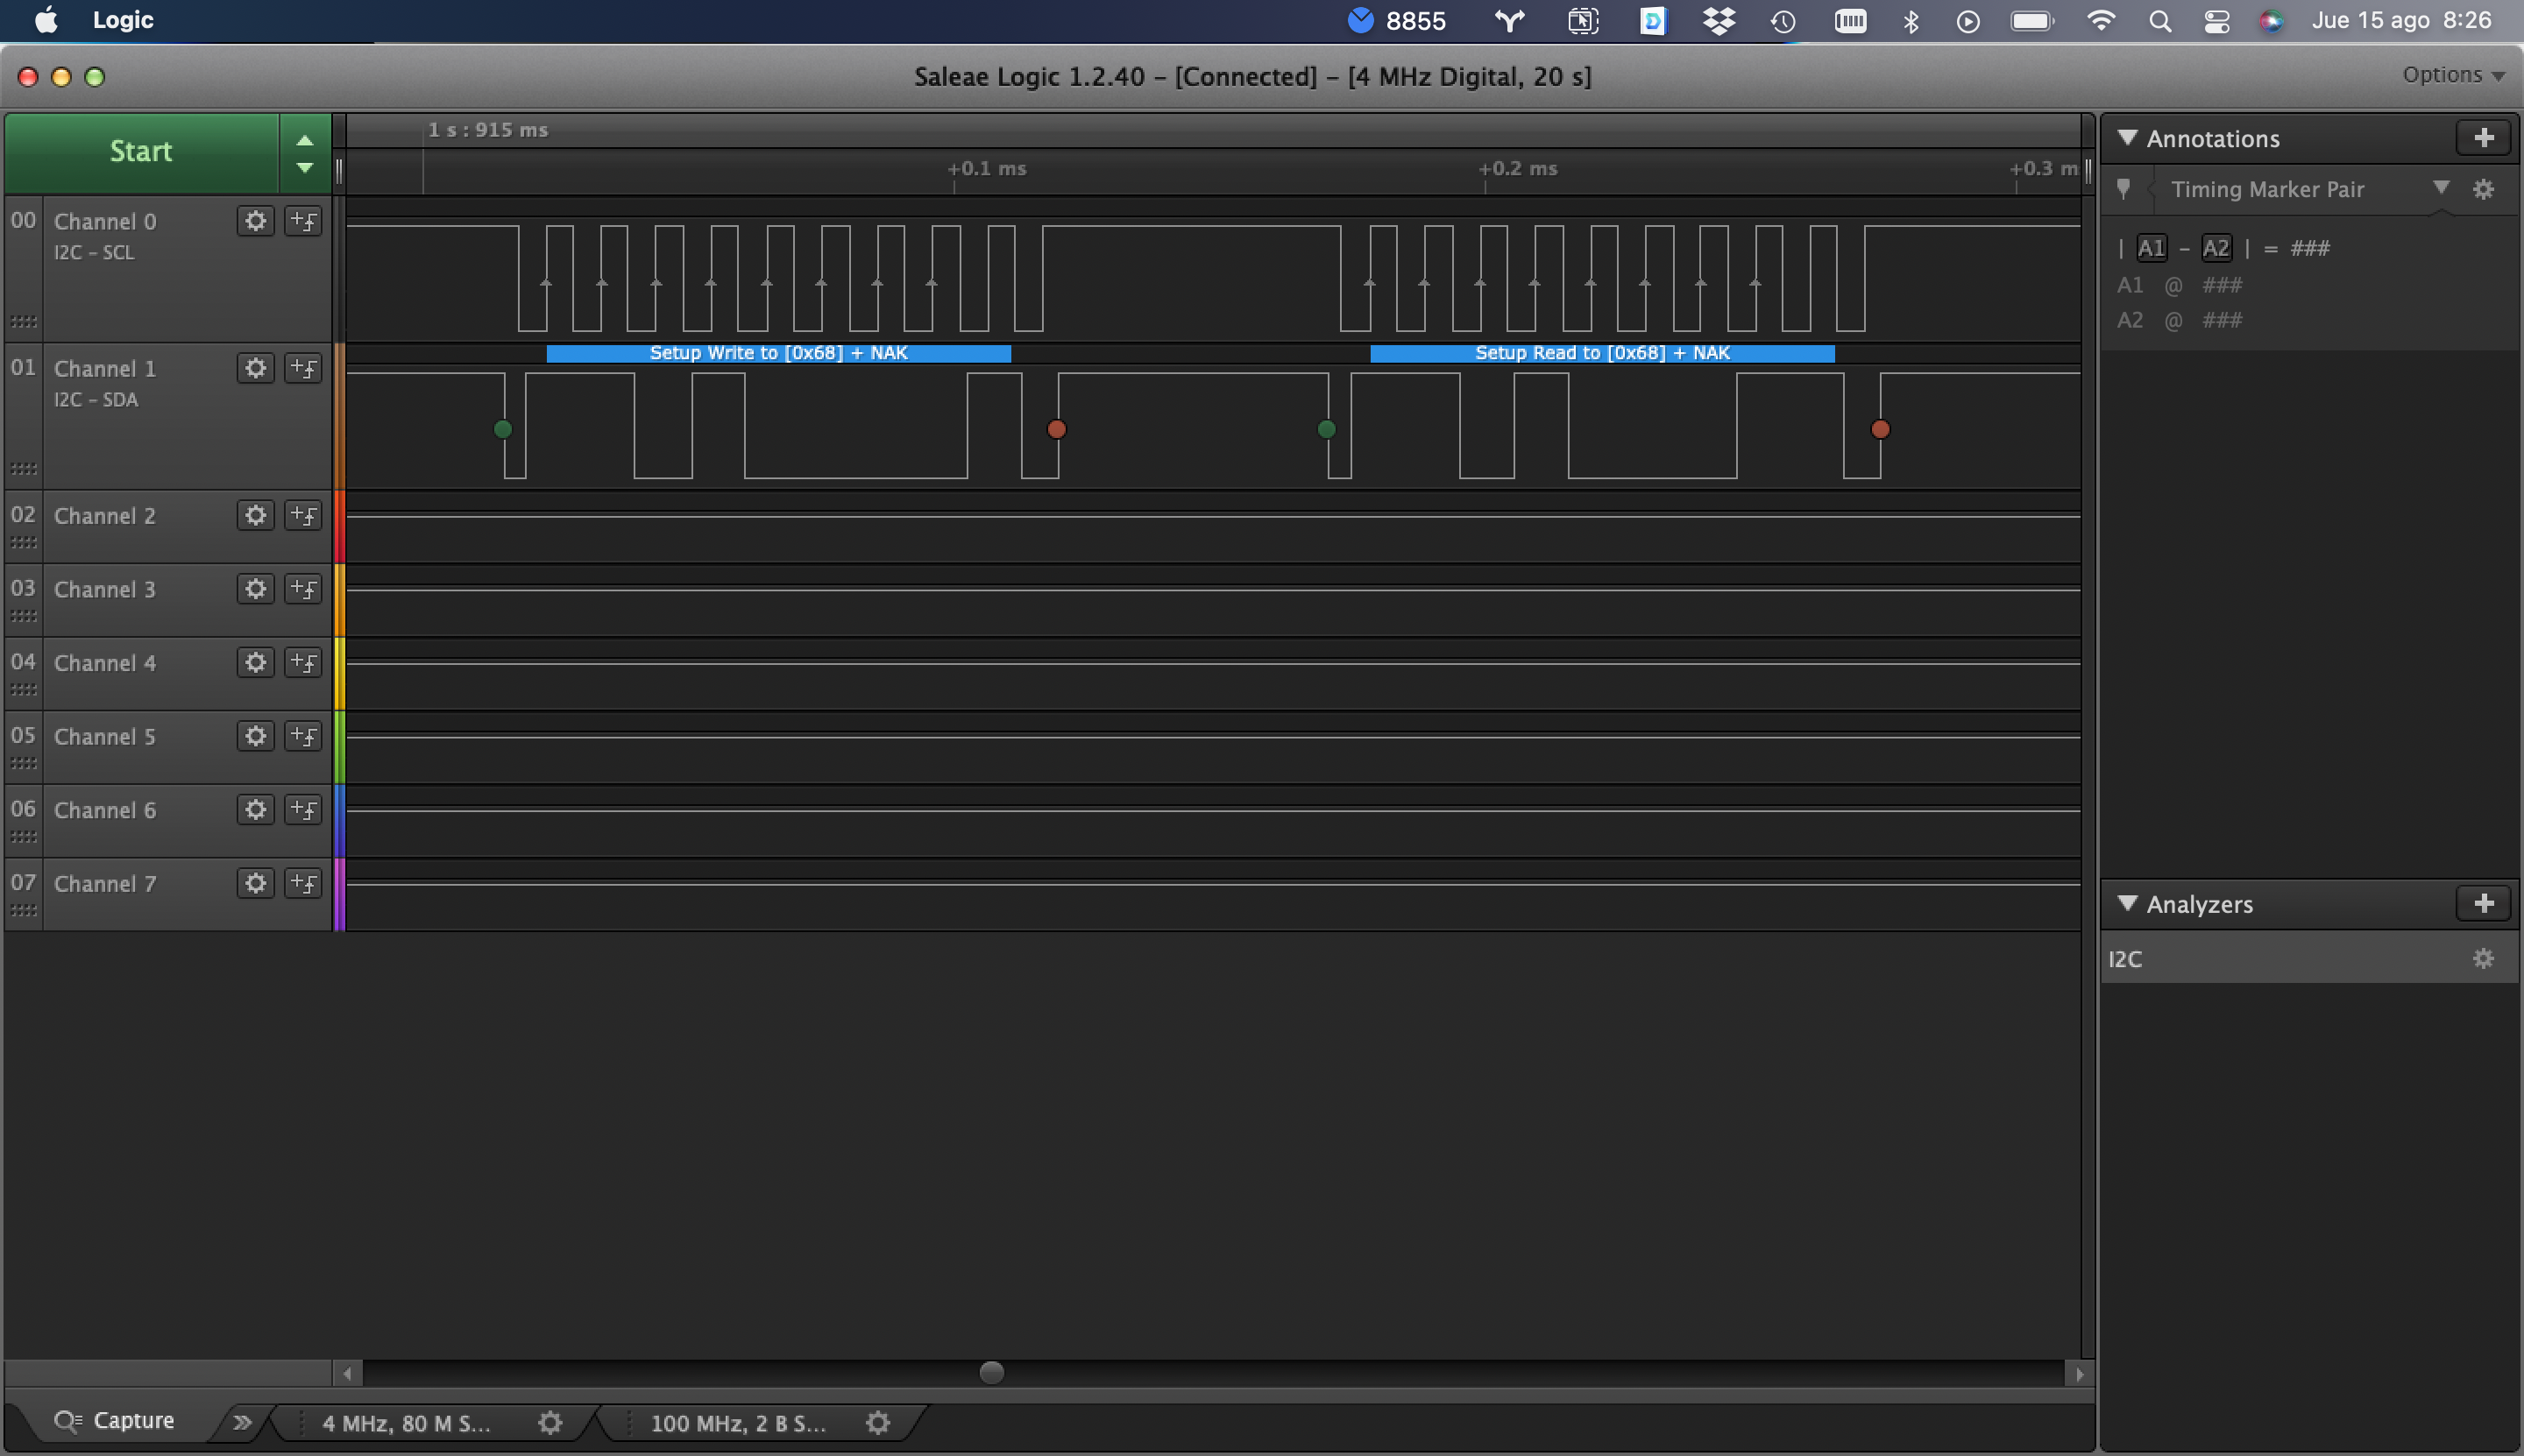Open 4 MHz tab settings gear

pos(550,1422)
